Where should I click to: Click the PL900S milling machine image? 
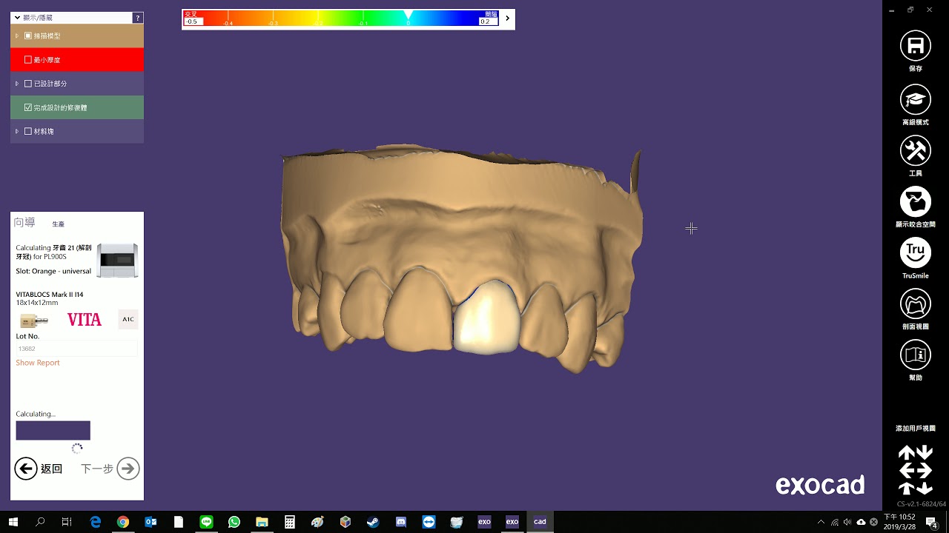tap(118, 260)
